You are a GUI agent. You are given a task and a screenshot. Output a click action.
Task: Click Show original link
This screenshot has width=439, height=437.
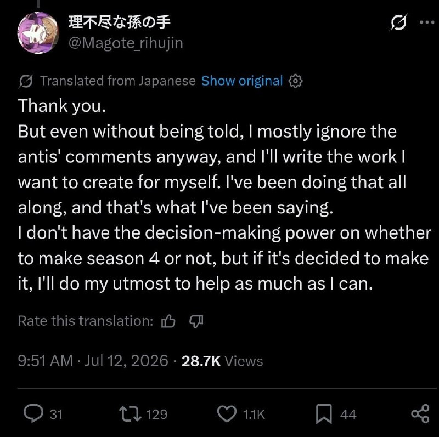tap(242, 81)
